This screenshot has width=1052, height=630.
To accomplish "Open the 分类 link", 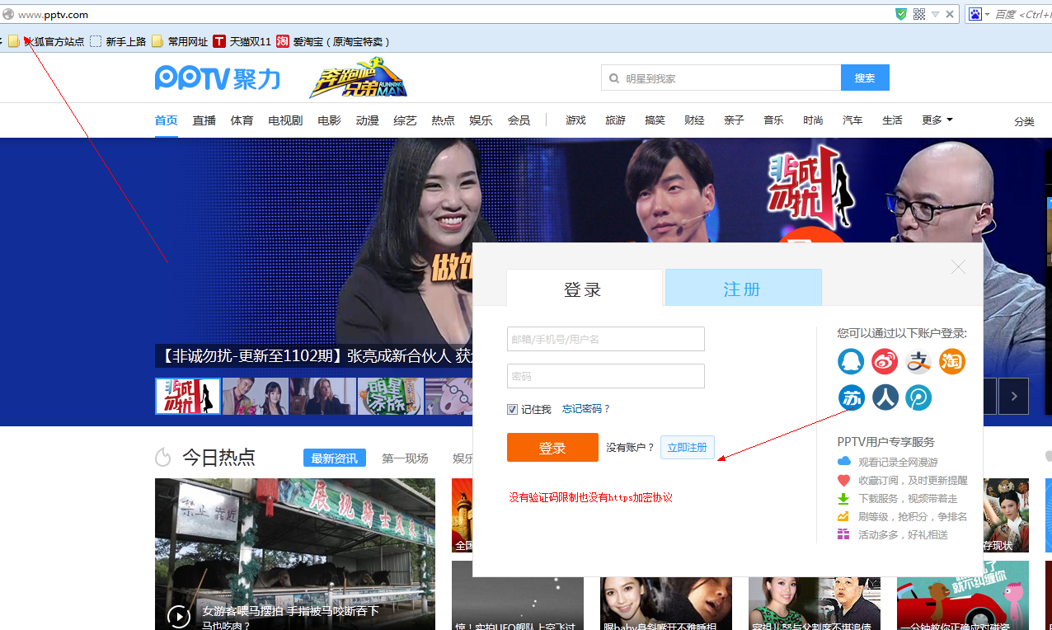I will 1024,121.
